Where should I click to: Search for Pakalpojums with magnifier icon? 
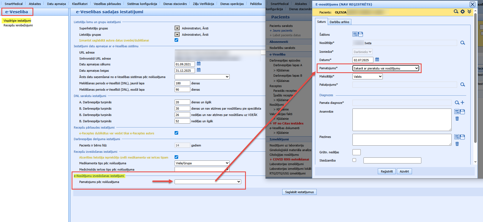click(463, 85)
